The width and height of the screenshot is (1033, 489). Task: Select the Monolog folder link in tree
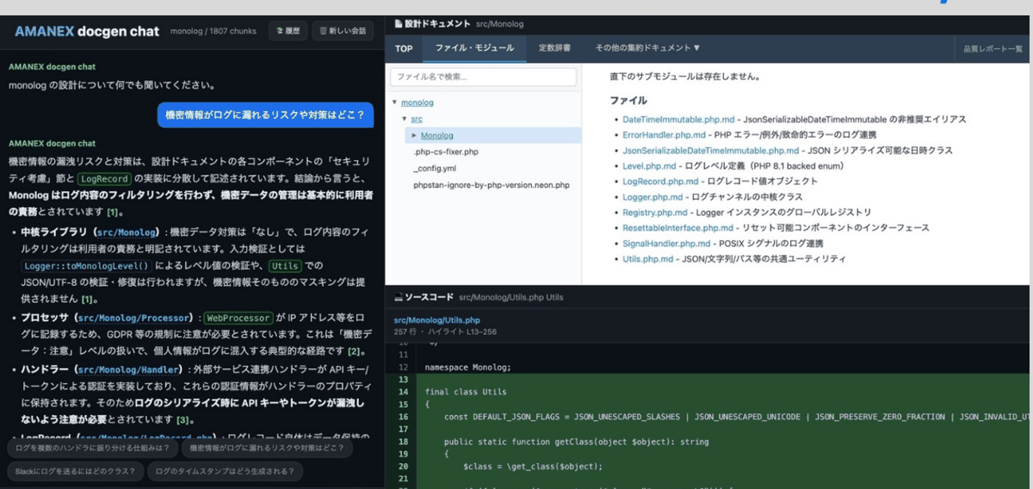point(437,135)
